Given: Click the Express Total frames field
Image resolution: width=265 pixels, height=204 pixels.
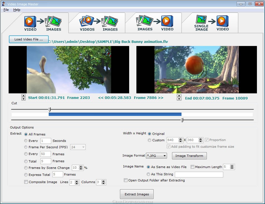Looking at the screenshot, I should tap(58, 174).
